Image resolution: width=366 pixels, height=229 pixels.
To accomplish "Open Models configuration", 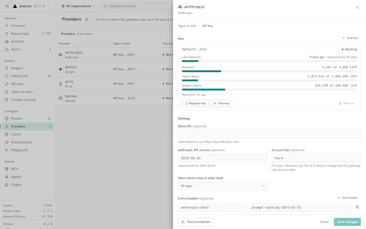I will [x=28, y=119].
